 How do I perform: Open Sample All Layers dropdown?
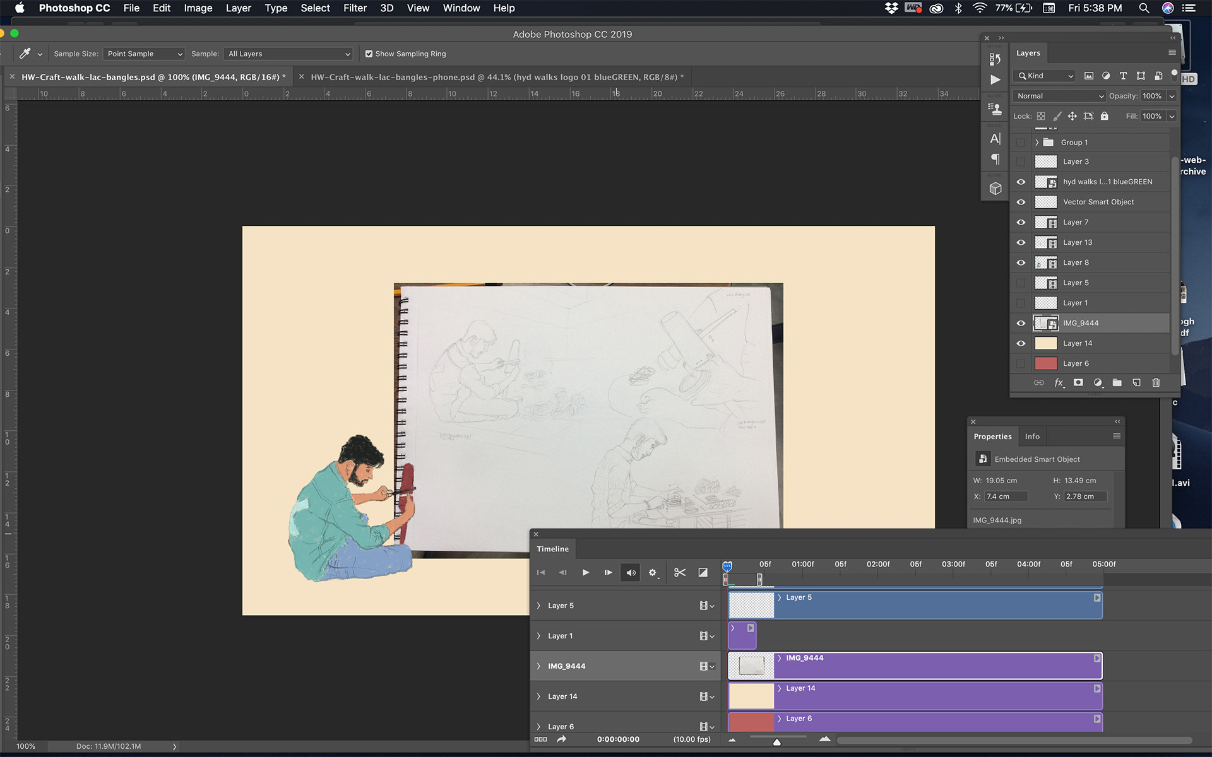point(288,54)
